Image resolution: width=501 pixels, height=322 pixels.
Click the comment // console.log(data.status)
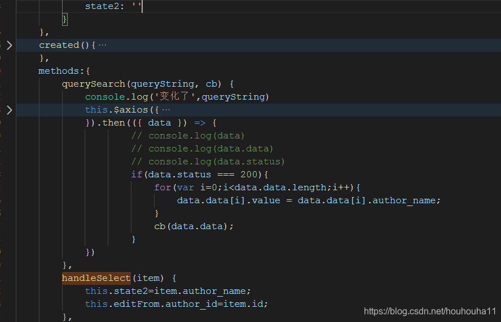click(x=208, y=162)
